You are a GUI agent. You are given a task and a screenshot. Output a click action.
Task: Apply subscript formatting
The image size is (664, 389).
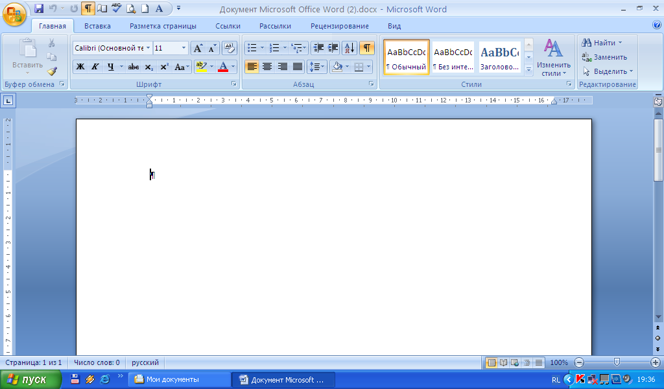click(148, 67)
